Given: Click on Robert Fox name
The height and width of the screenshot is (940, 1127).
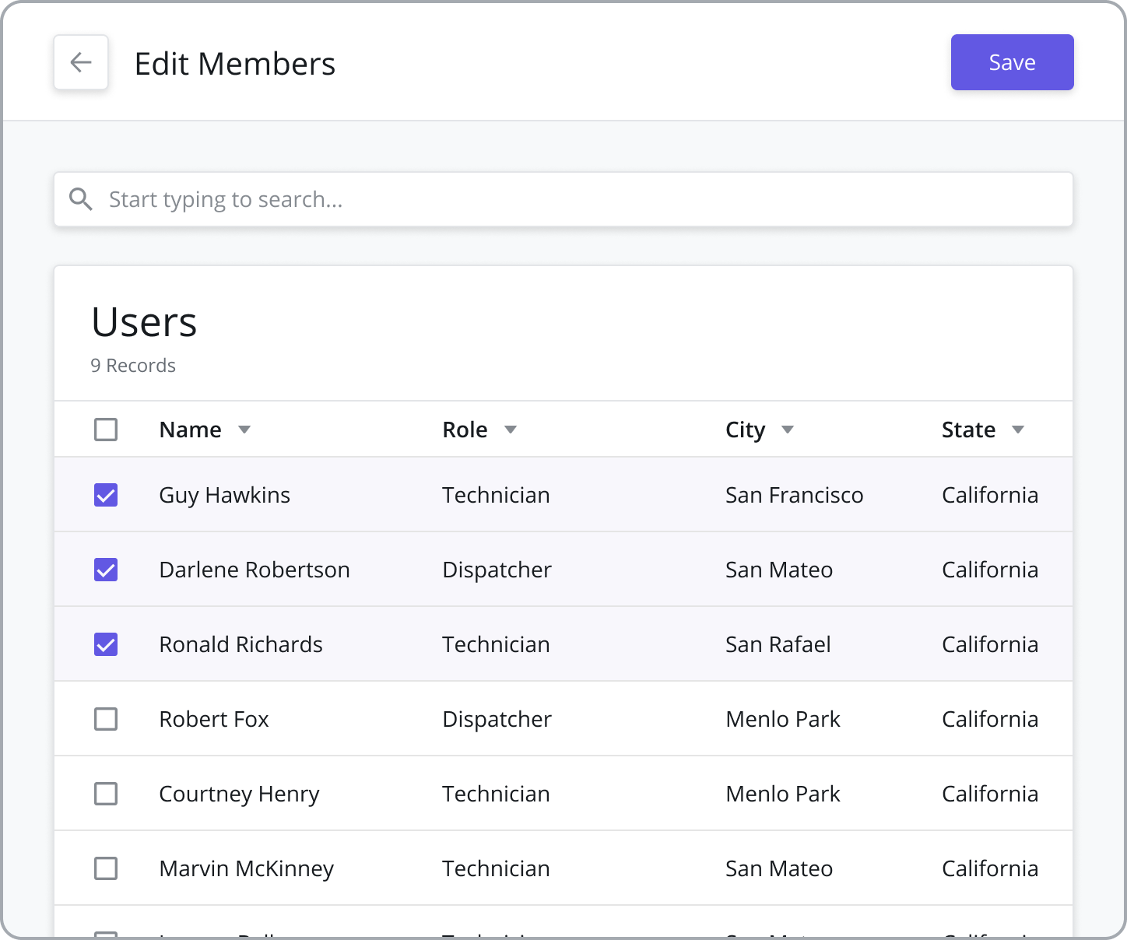Looking at the screenshot, I should tap(214, 719).
